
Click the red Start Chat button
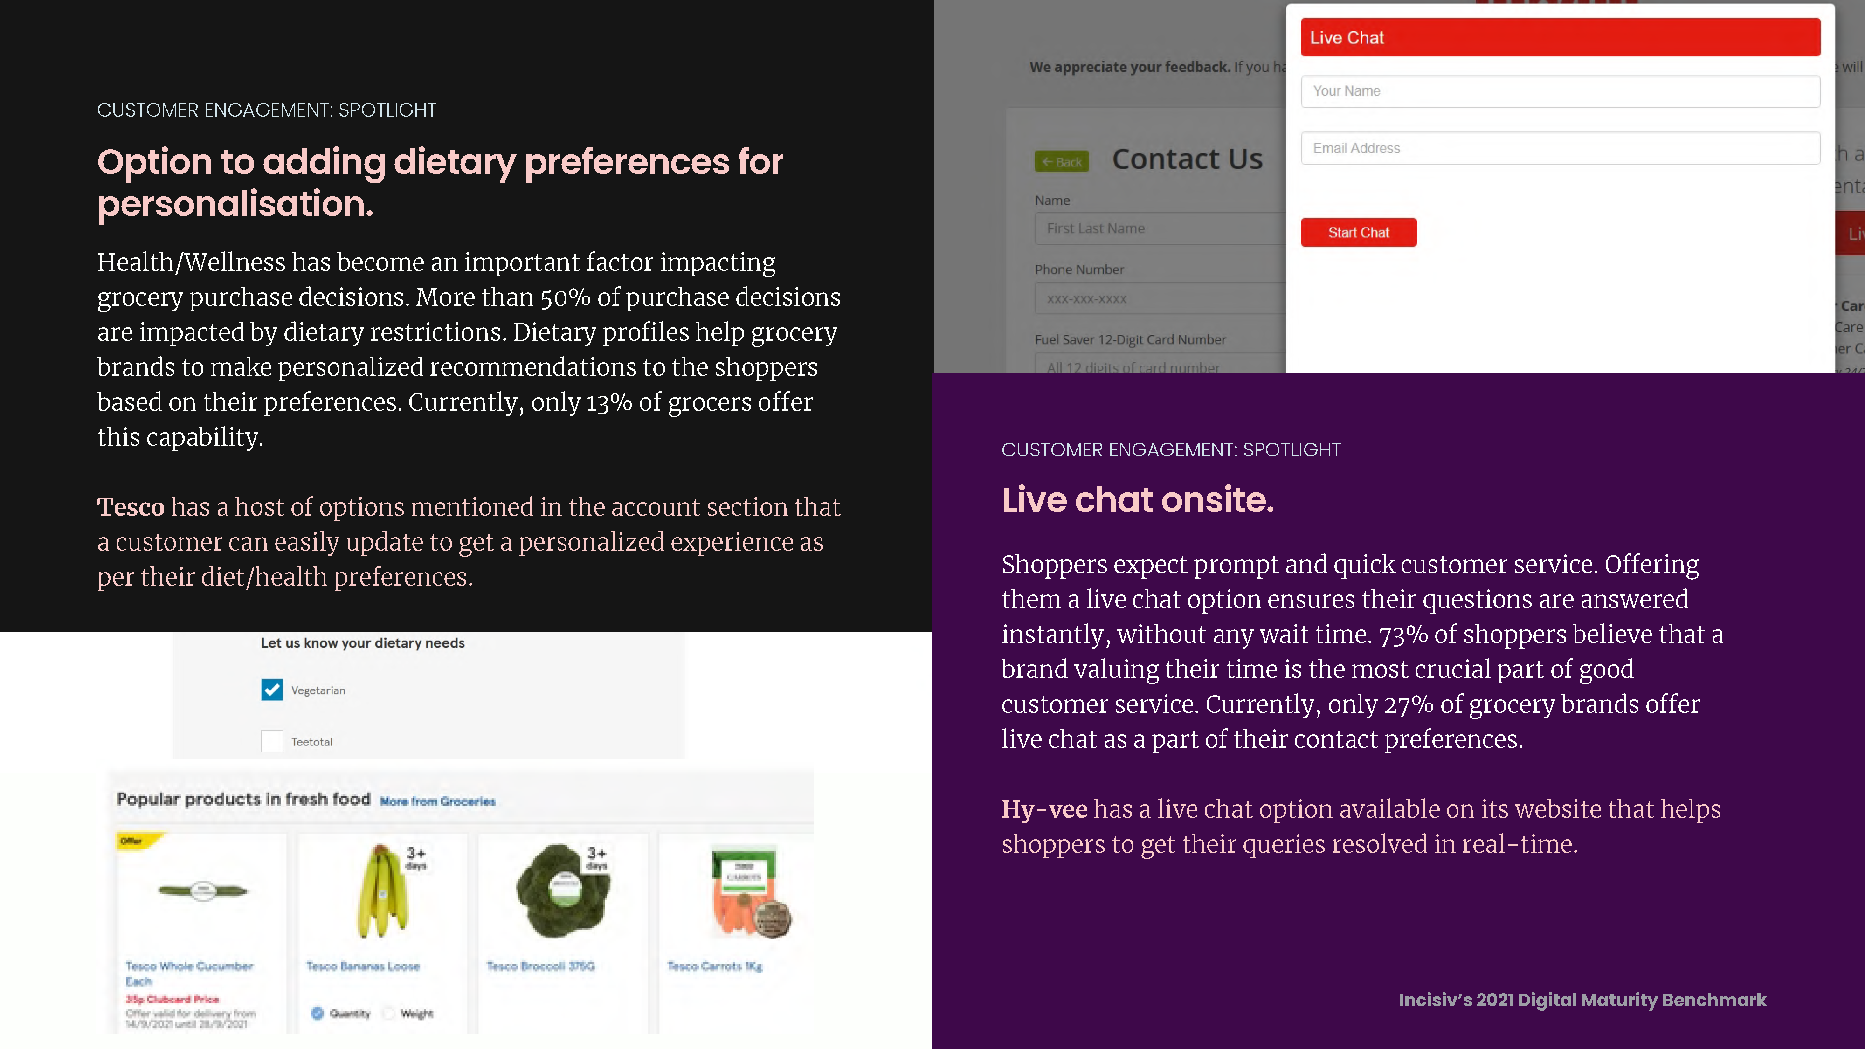pos(1358,232)
